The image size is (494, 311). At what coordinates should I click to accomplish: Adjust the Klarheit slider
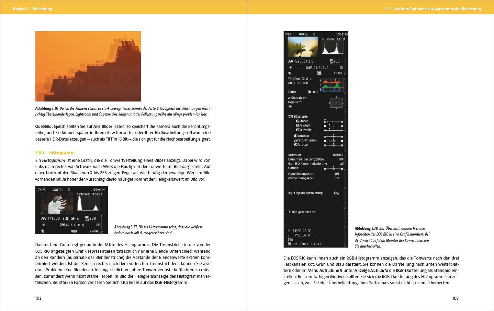[334, 168]
